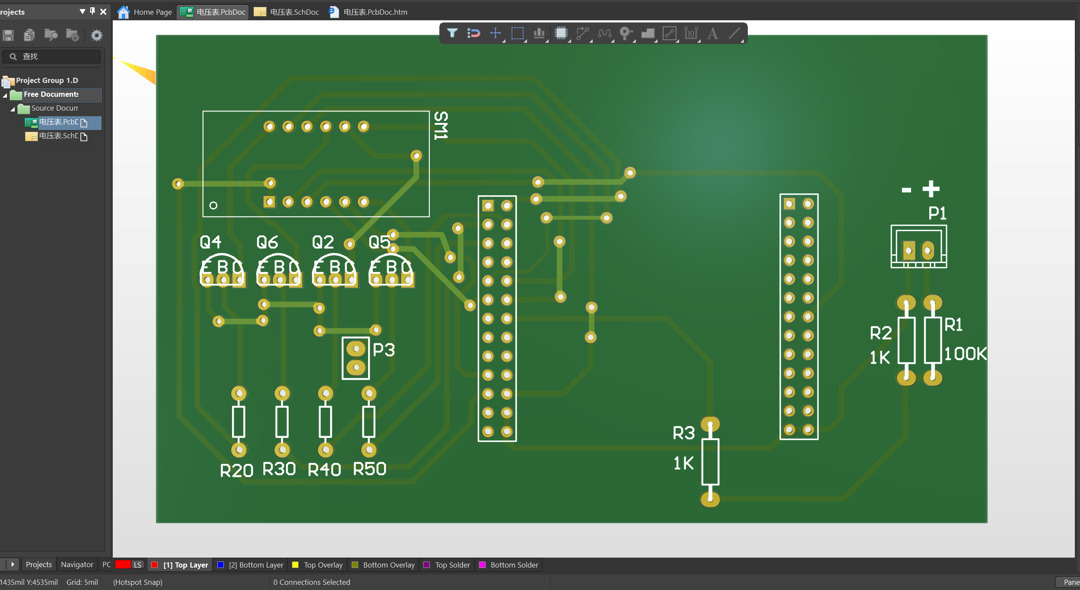Open Projects panel settings gear
The height and width of the screenshot is (590, 1080).
pos(97,35)
